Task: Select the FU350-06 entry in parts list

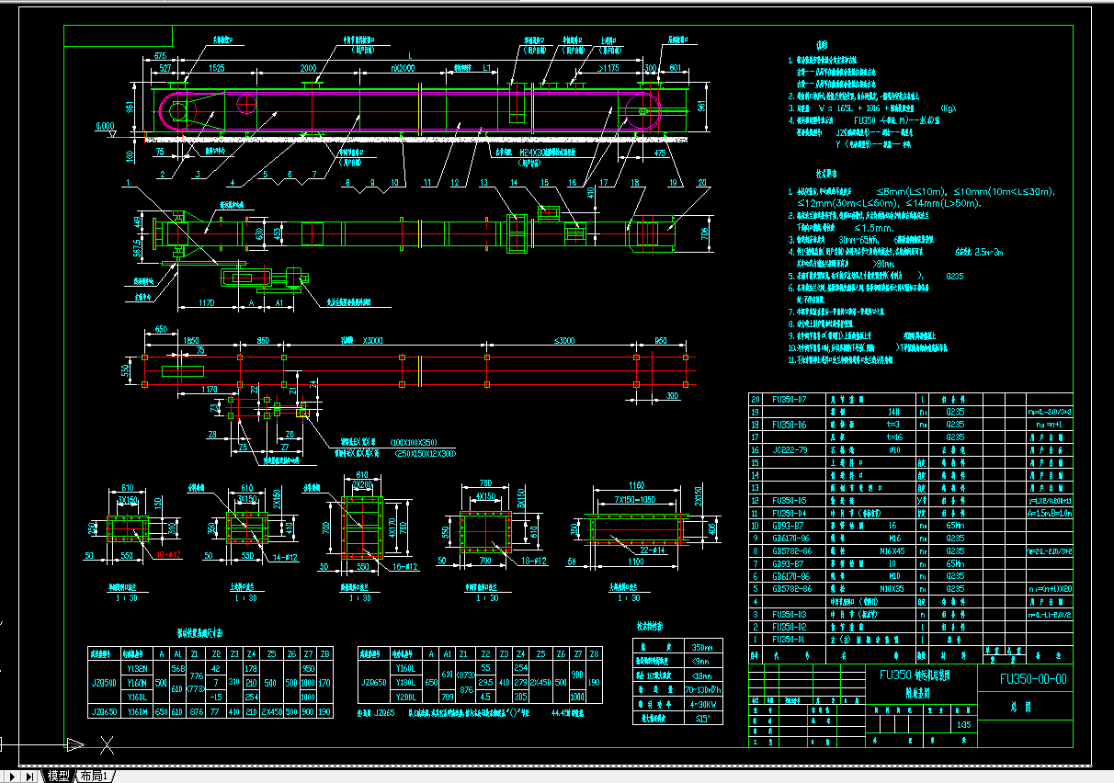Action: click(x=789, y=425)
